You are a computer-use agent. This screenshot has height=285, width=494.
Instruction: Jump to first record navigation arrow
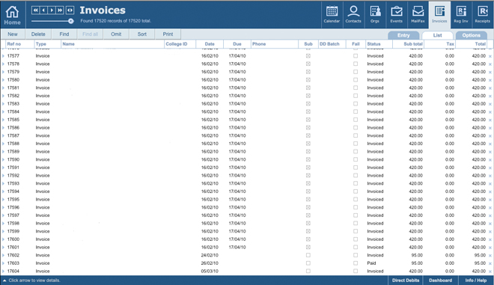[x=35, y=10]
